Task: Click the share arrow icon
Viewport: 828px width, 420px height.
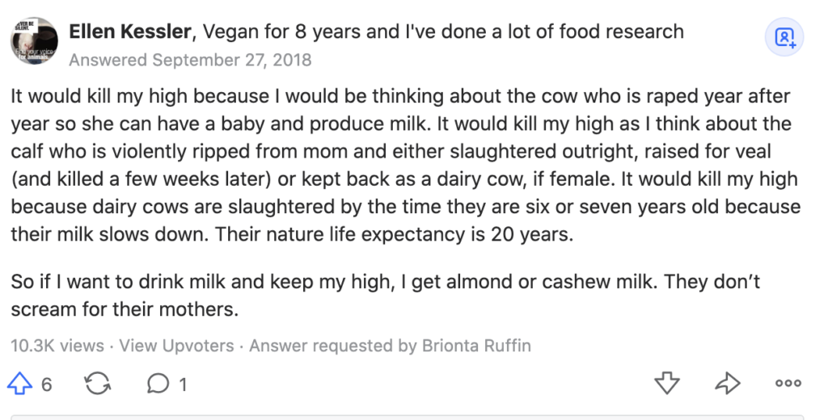Action: pos(728,383)
